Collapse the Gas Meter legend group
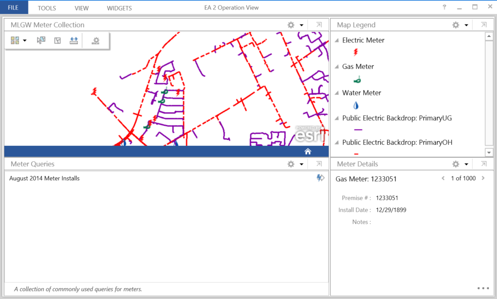This screenshot has height=299, width=497. click(337, 67)
